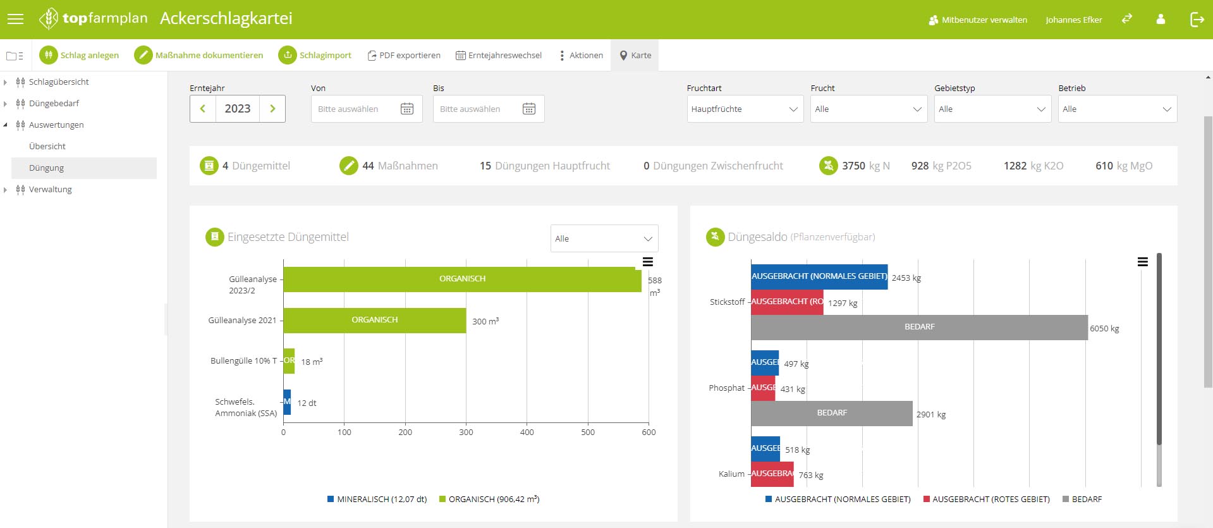Click Mitbenutzer verwalten link
1213x528 pixels.
pos(978,20)
